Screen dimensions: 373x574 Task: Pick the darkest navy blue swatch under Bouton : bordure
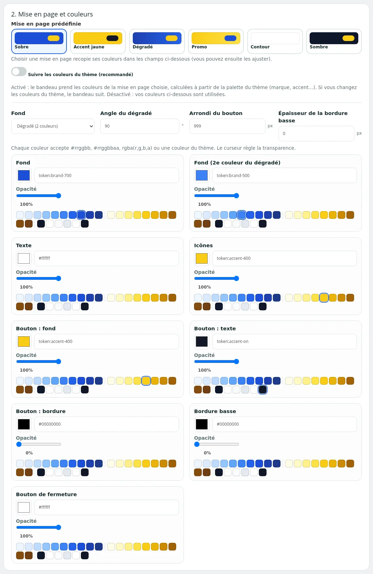99,464
